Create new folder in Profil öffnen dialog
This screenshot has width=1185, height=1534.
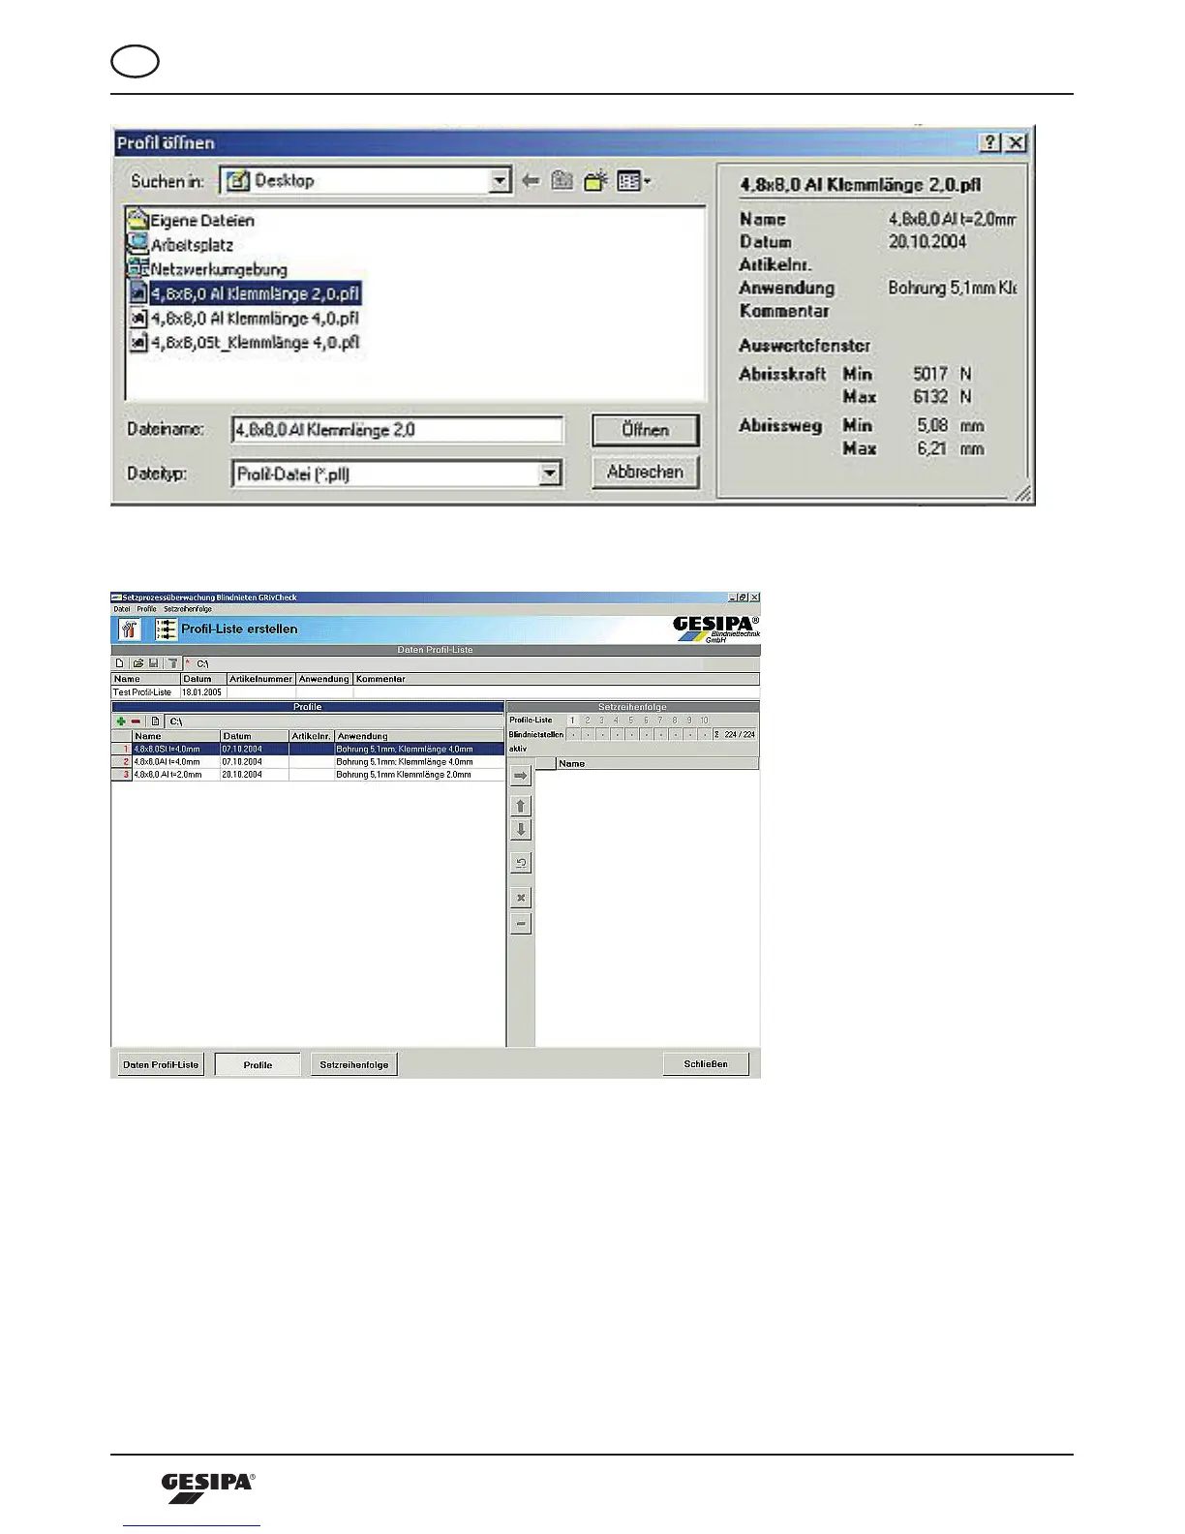(595, 180)
